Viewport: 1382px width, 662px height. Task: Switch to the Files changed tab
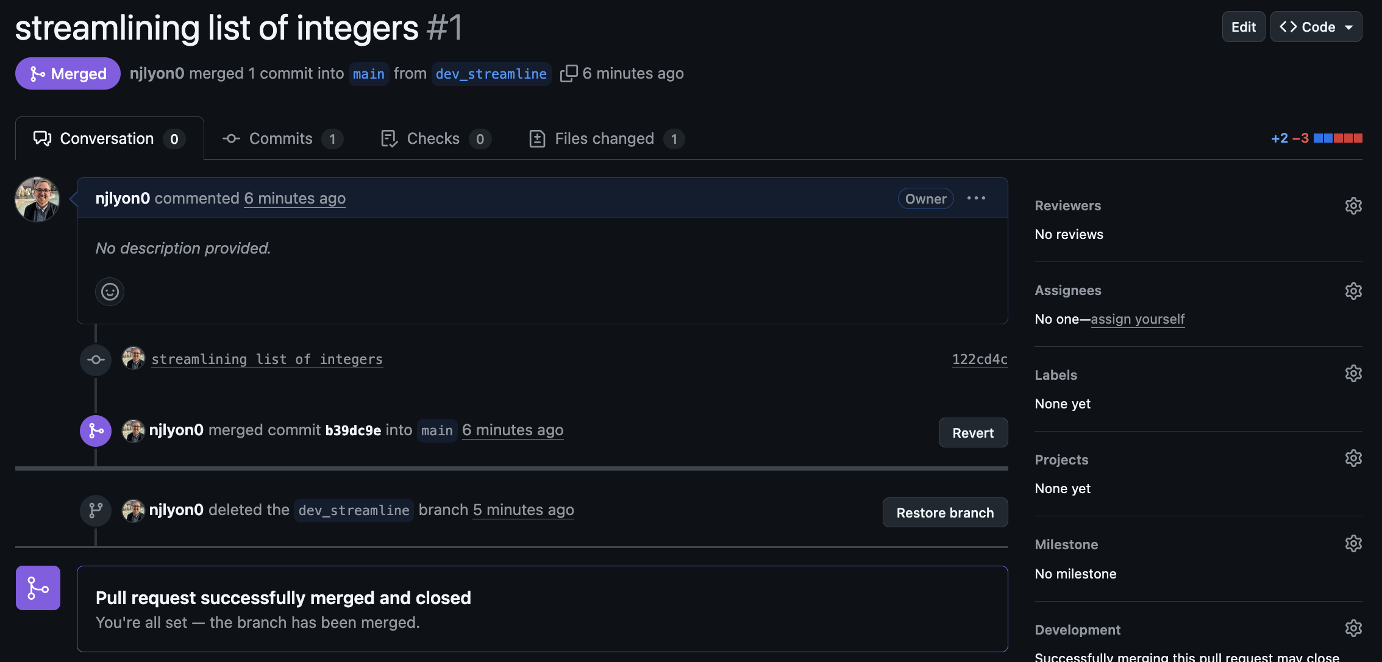[x=604, y=138]
